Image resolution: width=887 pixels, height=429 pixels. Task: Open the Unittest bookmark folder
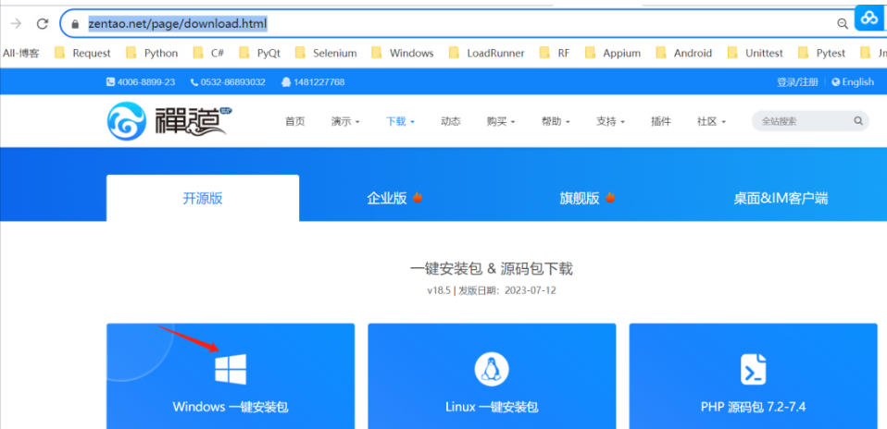click(756, 53)
